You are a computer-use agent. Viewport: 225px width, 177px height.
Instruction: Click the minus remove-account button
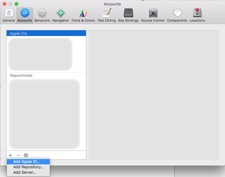18,155
